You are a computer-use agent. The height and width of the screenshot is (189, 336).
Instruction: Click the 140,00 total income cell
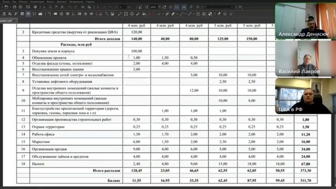click(136, 39)
